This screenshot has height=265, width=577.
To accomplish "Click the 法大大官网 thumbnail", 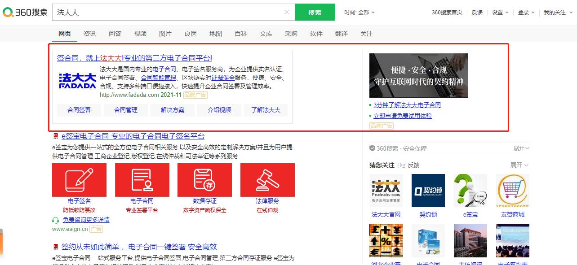I will pyautogui.click(x=386, y=191).
